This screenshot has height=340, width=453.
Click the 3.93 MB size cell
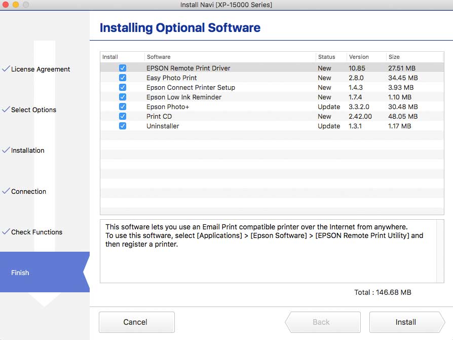pos(401,87)
